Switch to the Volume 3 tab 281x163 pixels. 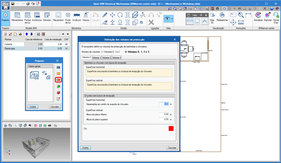(x=116, y=57)
